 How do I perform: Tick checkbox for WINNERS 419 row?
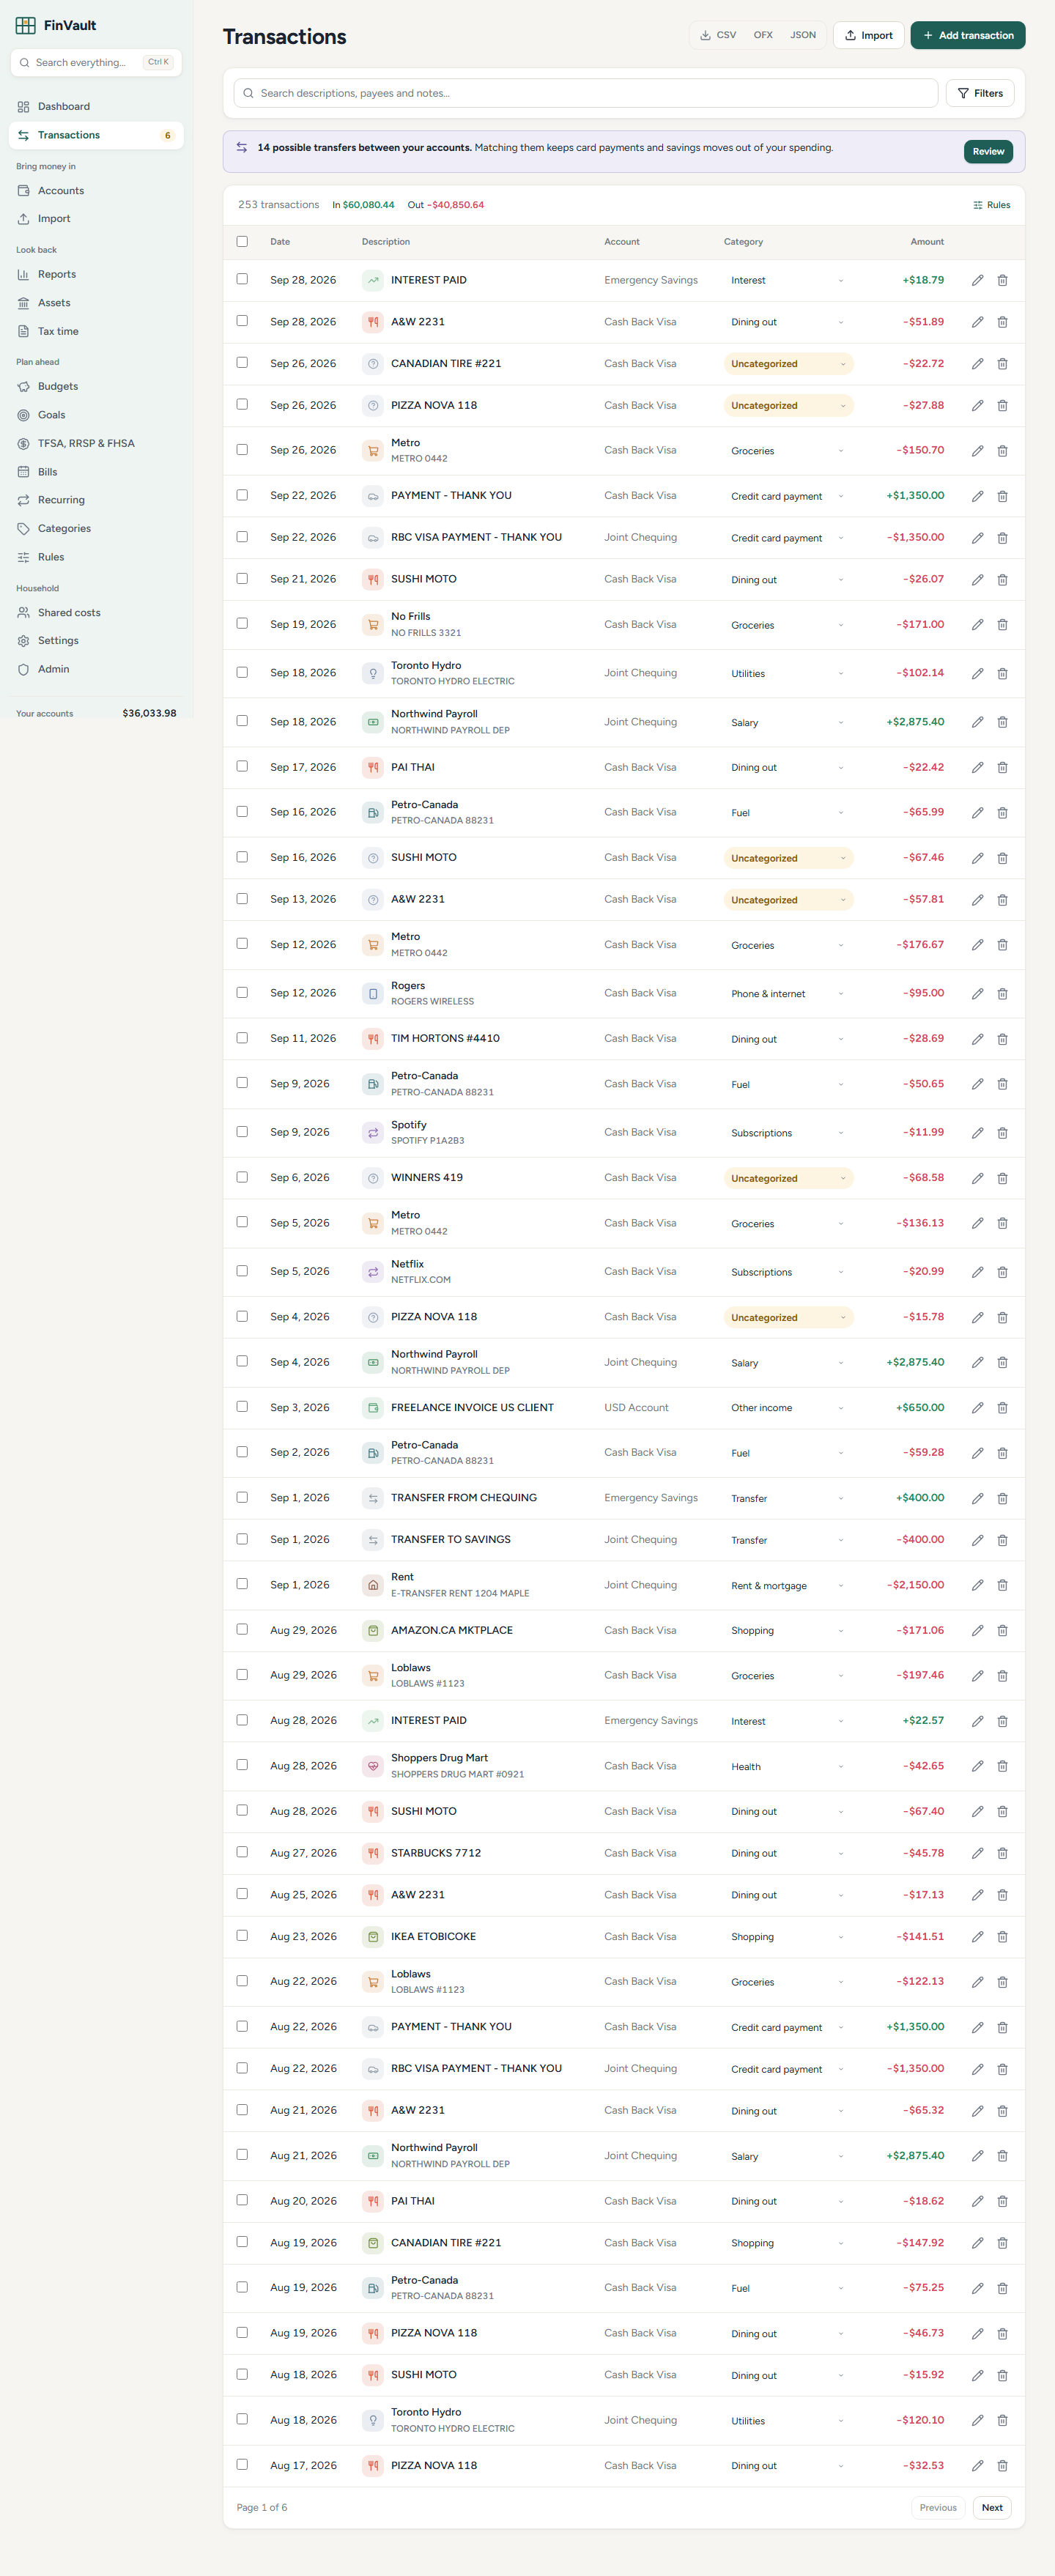point(242,1177)
